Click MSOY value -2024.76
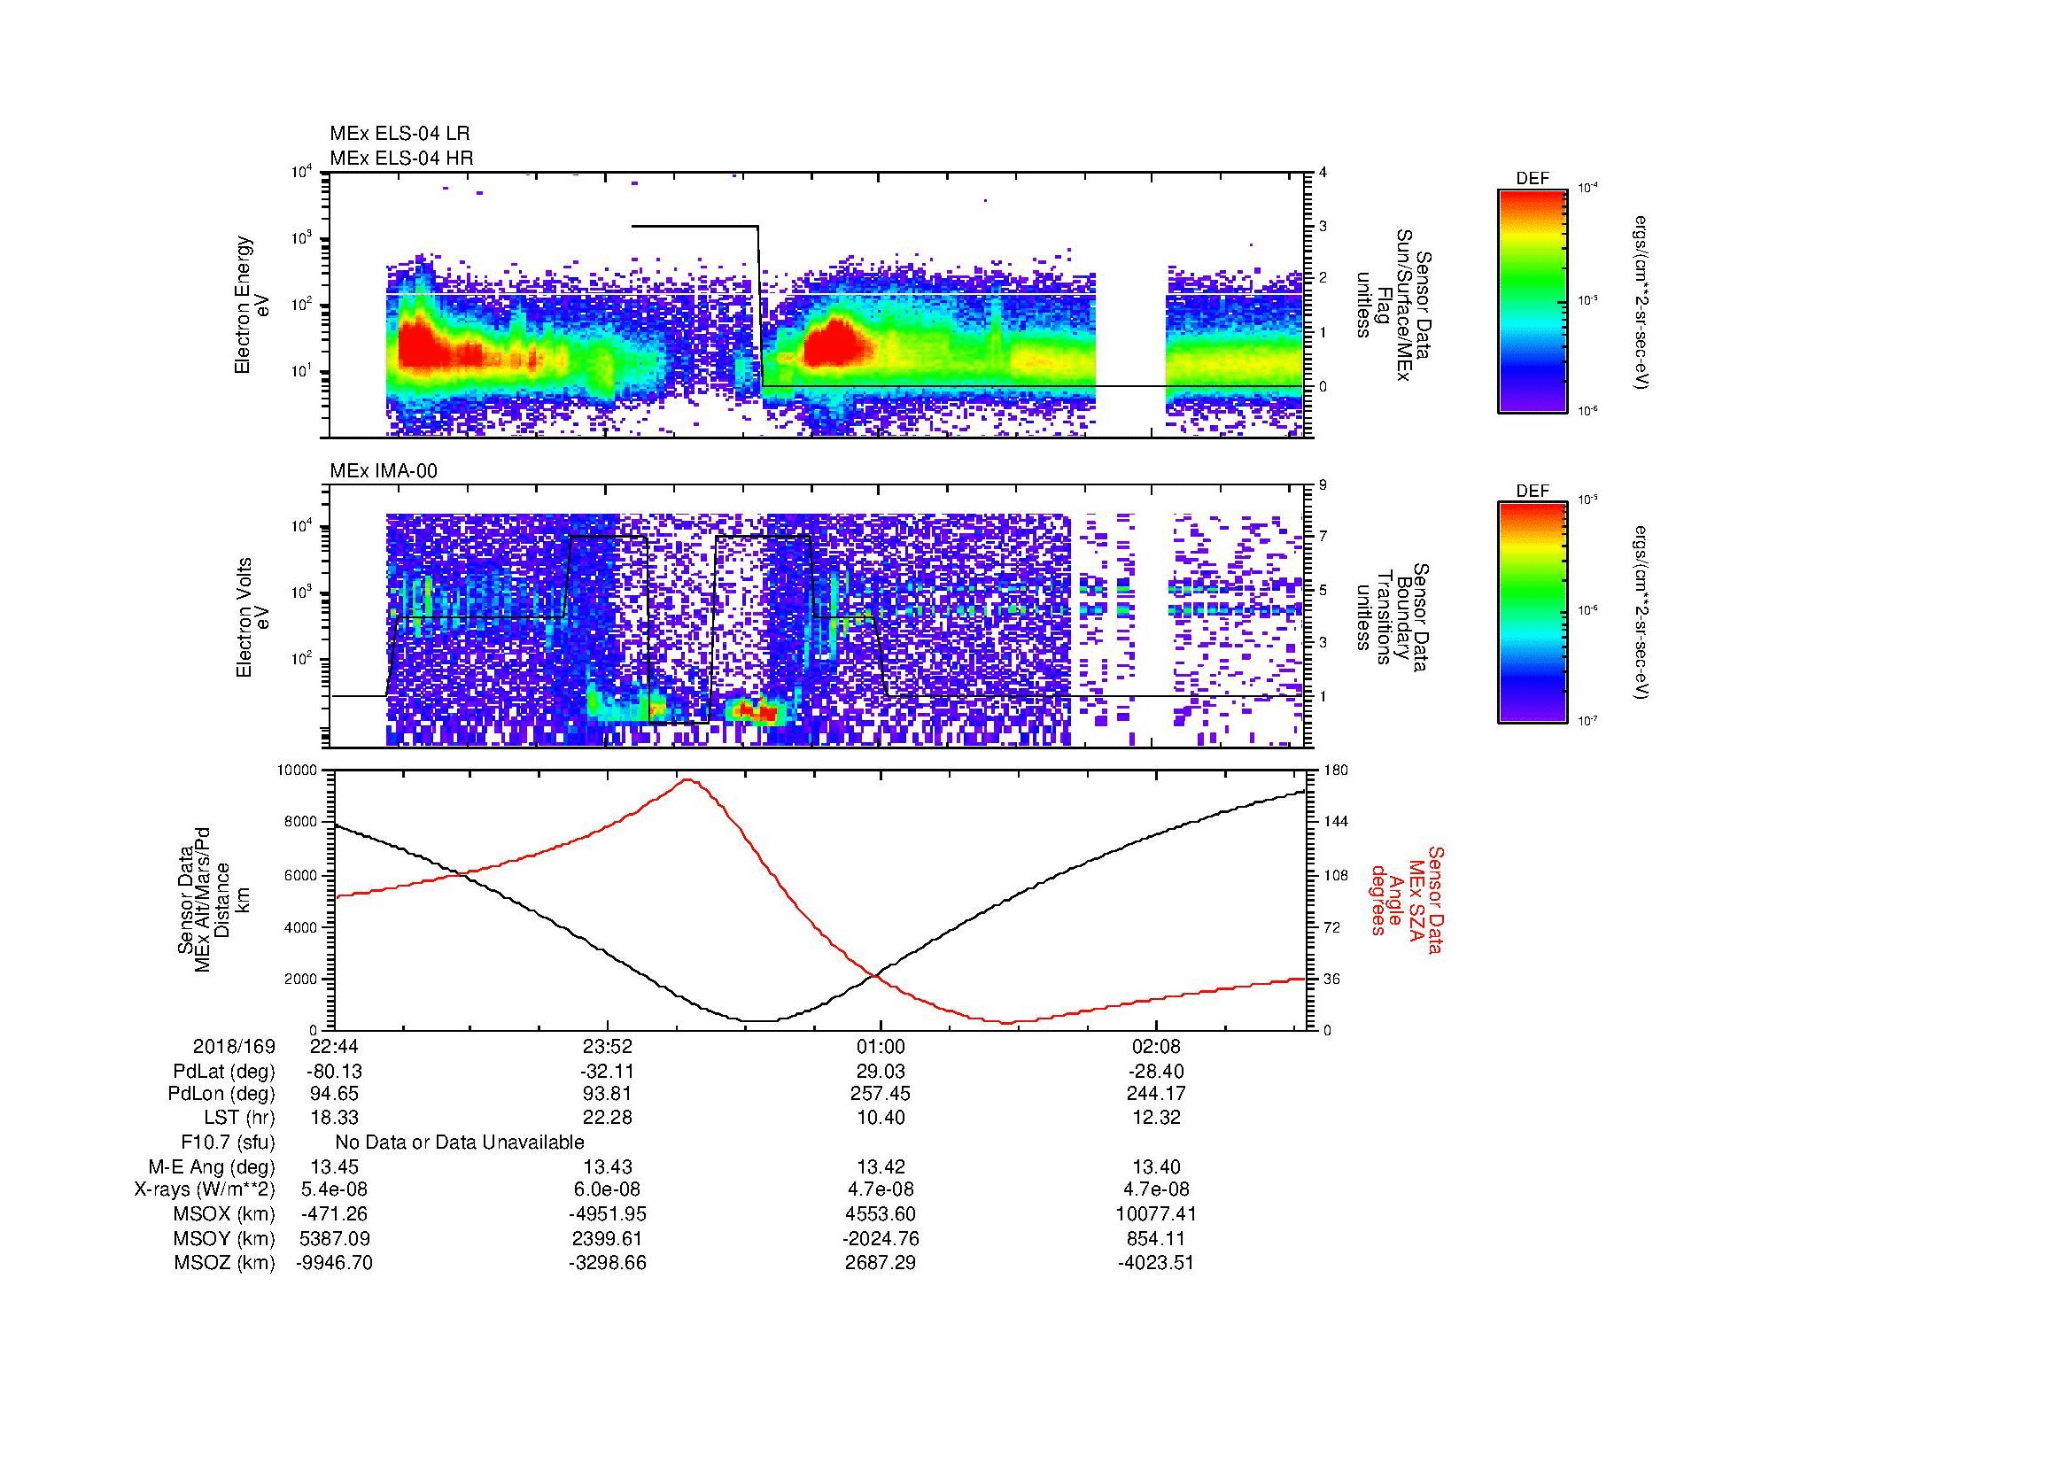 tap(881, 1239)
